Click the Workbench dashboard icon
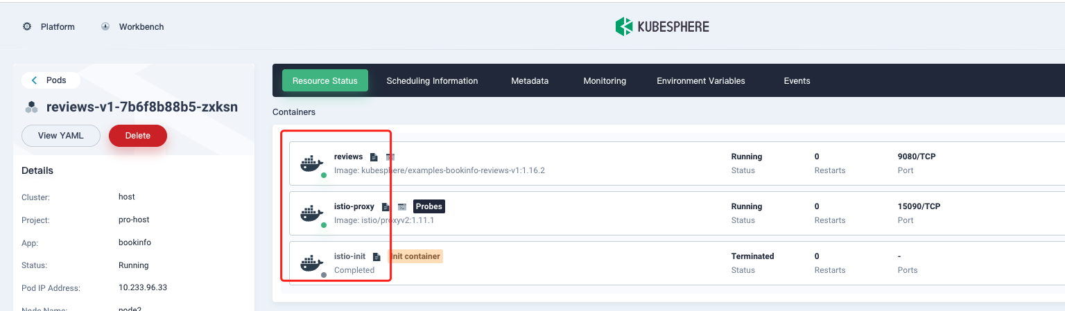The height and width of the screenshot is (311, 1065). tap(105, 27)
